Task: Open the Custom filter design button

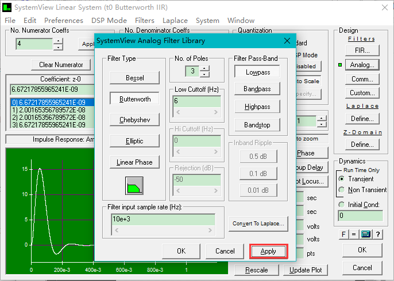Action: [x=362, y=93]
